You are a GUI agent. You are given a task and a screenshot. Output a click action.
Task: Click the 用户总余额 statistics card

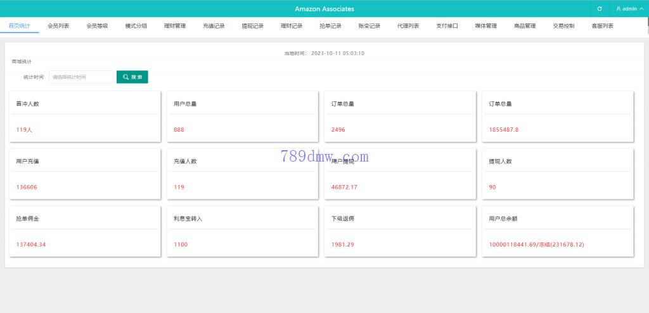[558, 231]
